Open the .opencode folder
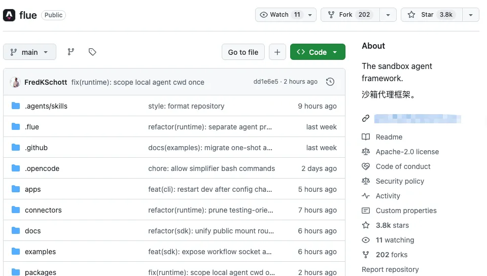 [x=42, y=168]
